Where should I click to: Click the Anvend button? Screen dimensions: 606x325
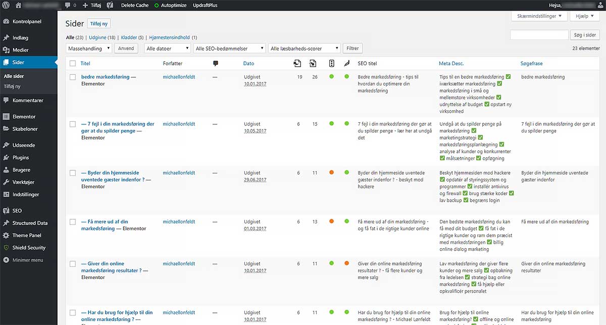(126, 49)
